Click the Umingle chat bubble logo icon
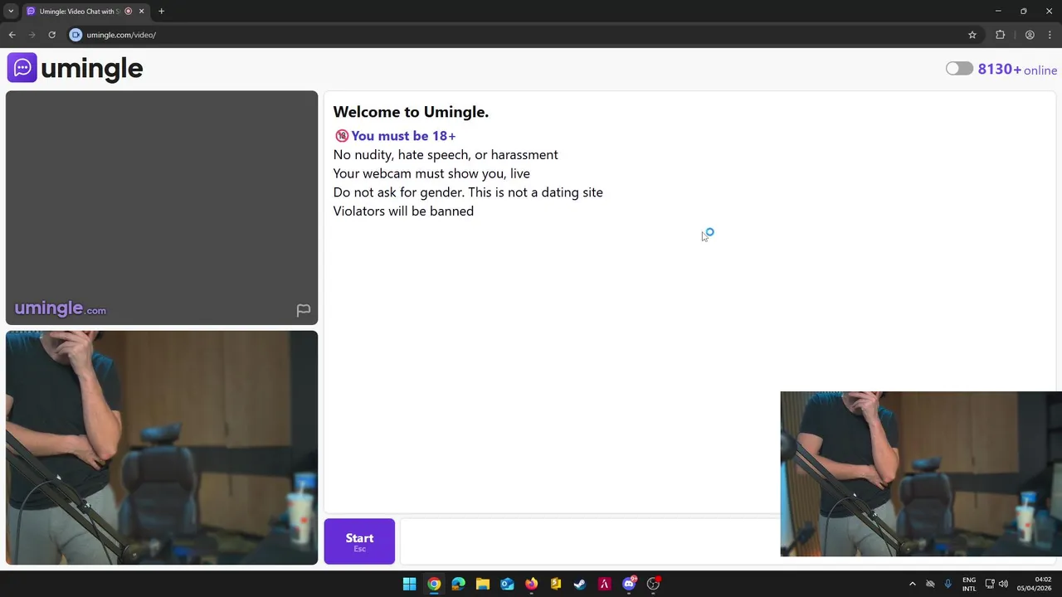 click(22, 68)
